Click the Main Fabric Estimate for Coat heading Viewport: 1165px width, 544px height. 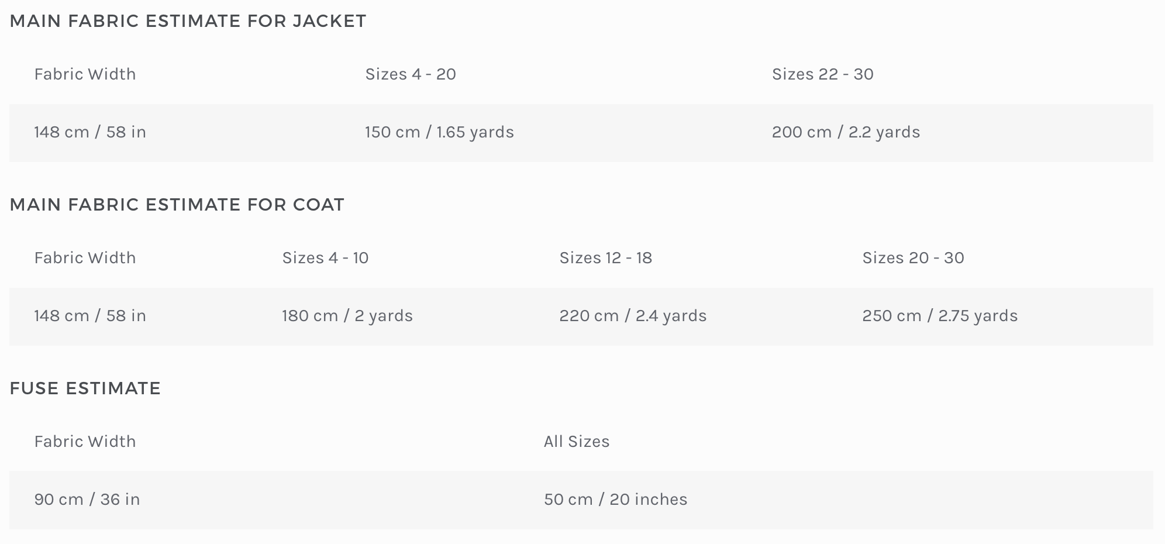[177, 205]
